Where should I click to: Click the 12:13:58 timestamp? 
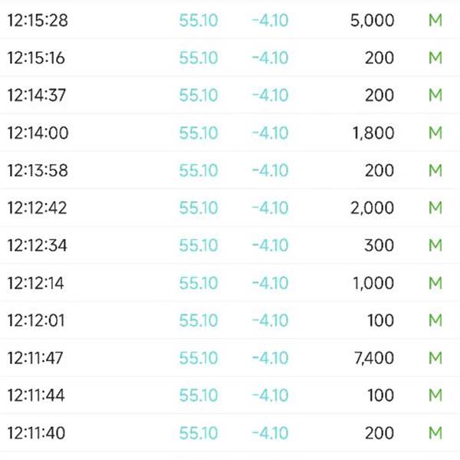pyautogui.click(x=38, y=171)
